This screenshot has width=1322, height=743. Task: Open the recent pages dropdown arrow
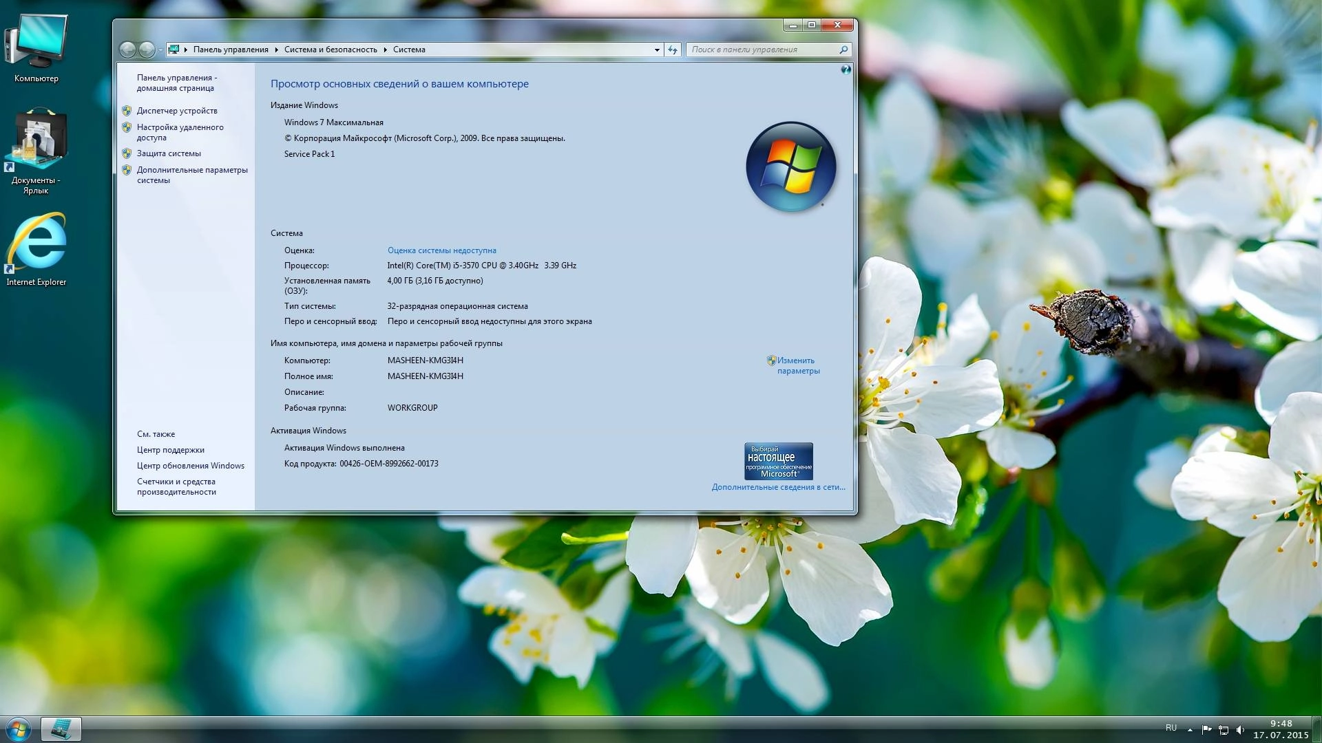(x=160, y=50)
